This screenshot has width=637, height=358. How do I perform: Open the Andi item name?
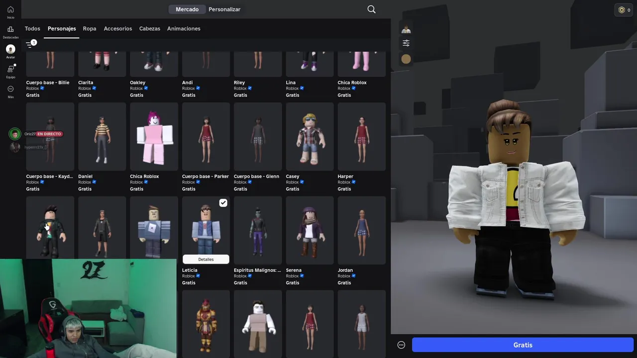(187, 83)
